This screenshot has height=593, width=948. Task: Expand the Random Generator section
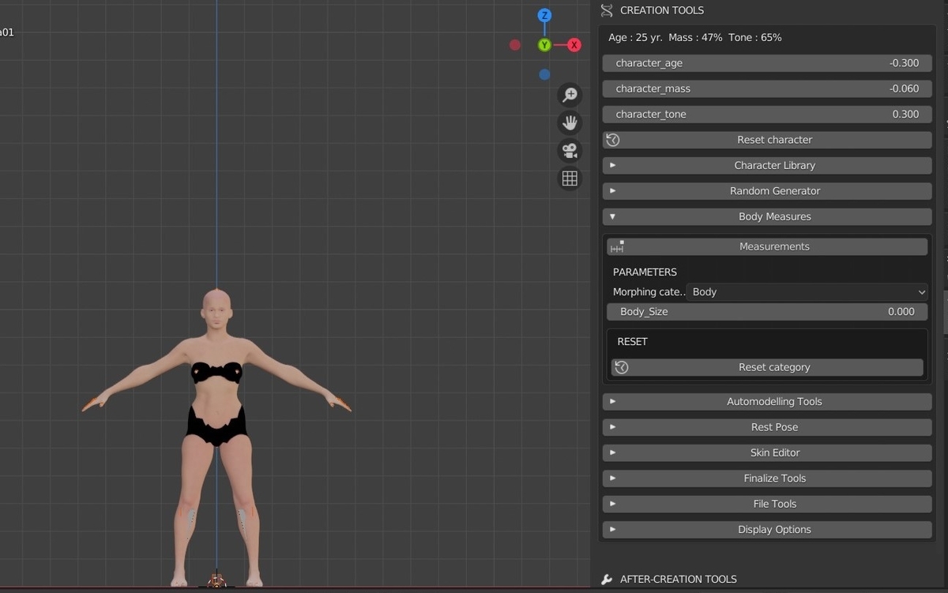click(767, 191)
